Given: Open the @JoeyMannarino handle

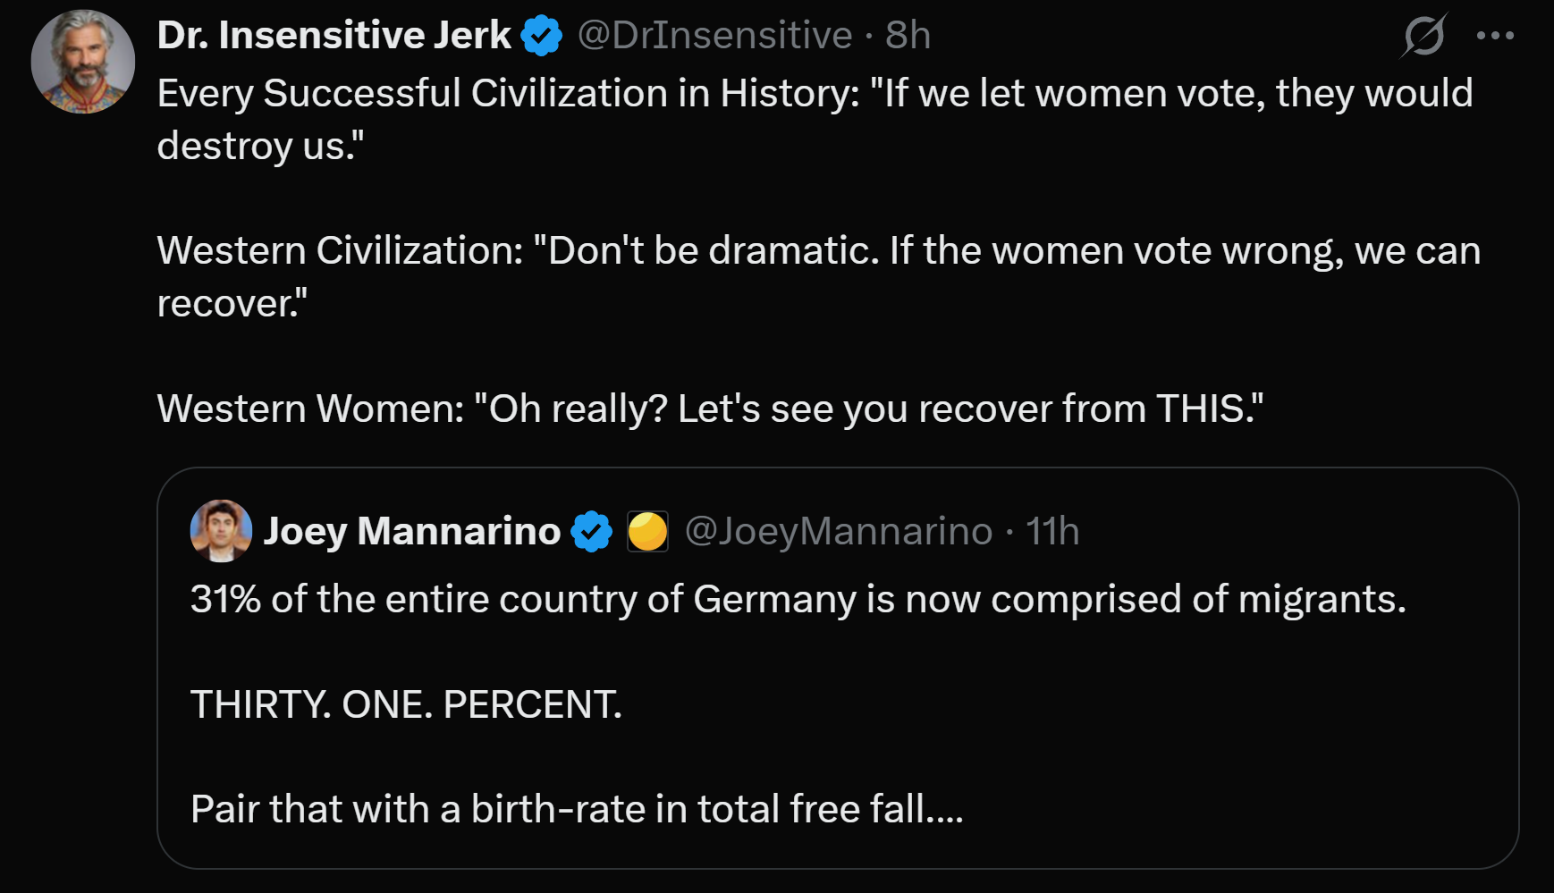Looking at the screenshot, I should [x=839, y=531].
